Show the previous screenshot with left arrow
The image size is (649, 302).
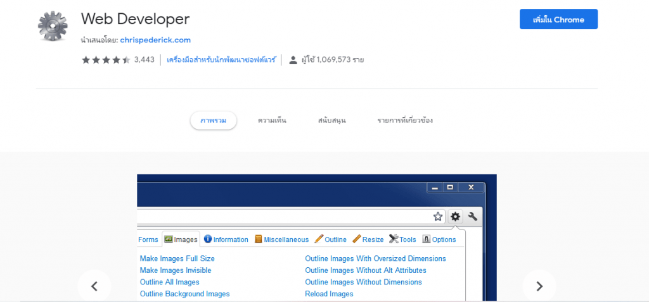pyautogui.click(x=94, y=286)
